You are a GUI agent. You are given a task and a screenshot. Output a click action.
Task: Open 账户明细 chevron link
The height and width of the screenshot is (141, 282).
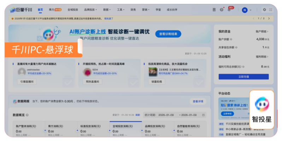pyautogui.click(x=262, y=31)
